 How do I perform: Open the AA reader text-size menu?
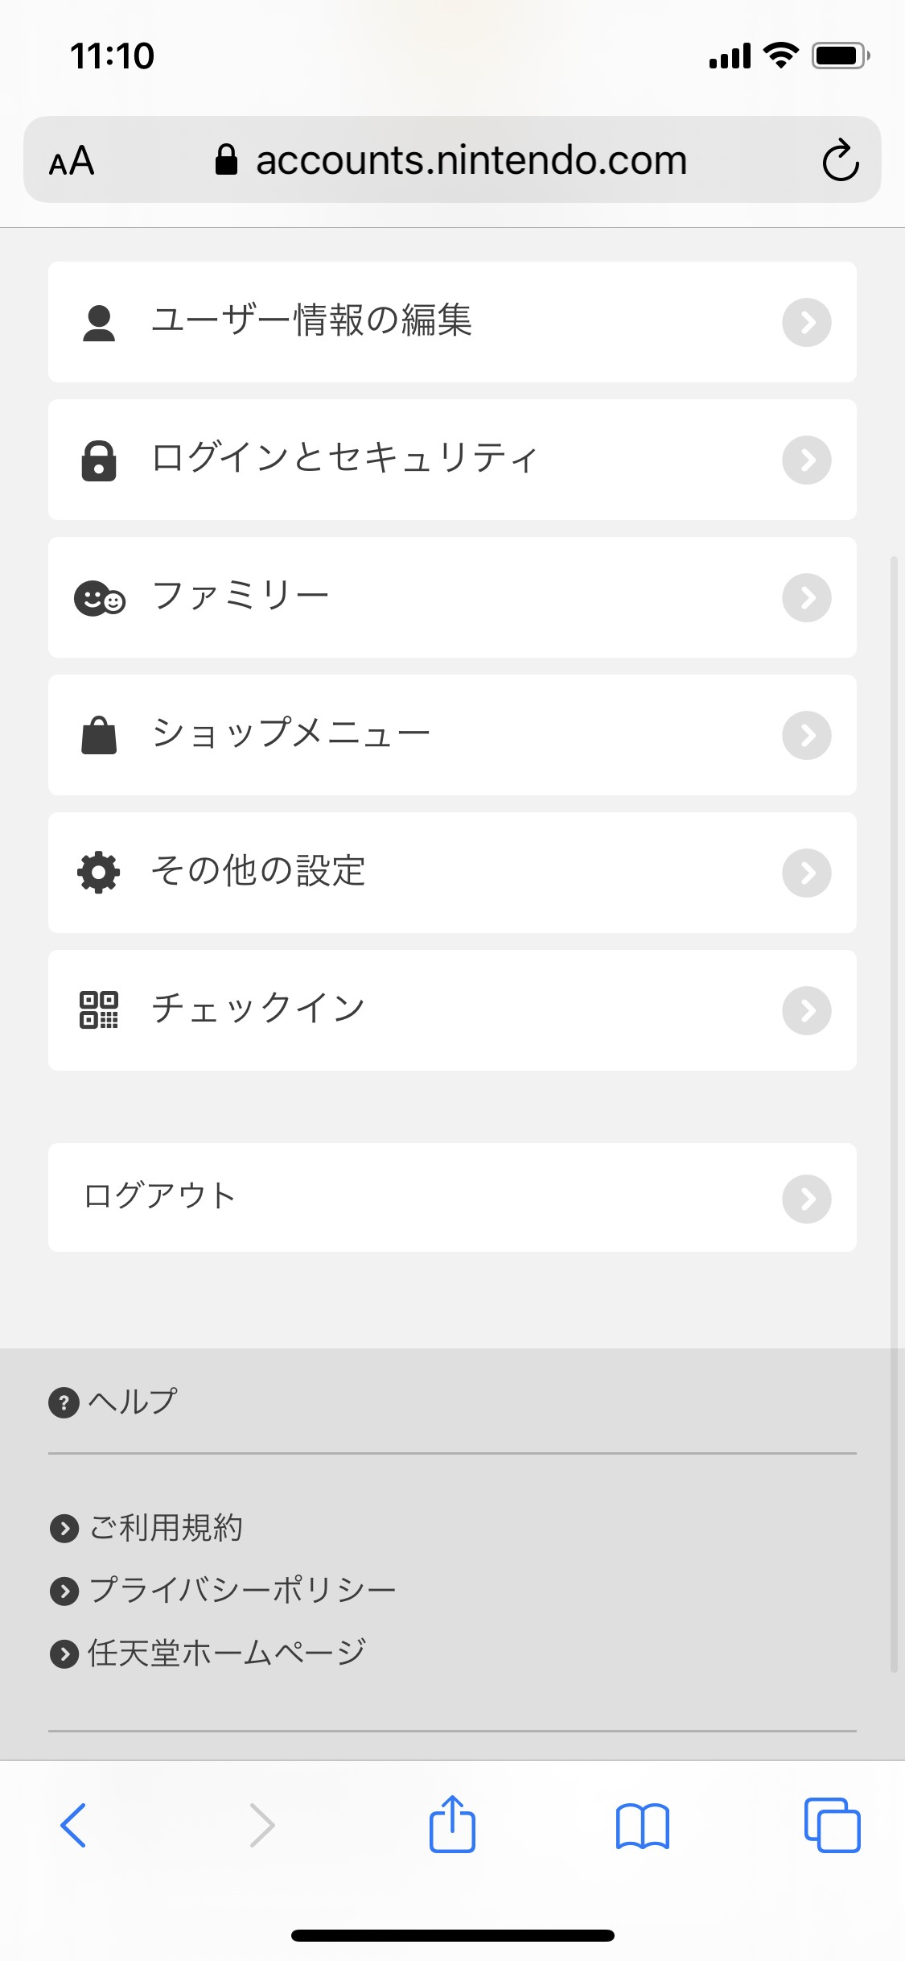[72, 161]
